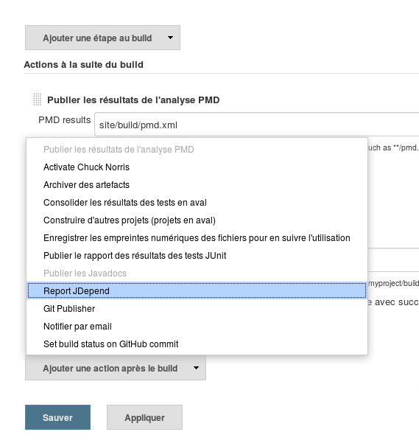
Task: Open arrow on Ajouter une étape au build
Action: pos(170,38)
